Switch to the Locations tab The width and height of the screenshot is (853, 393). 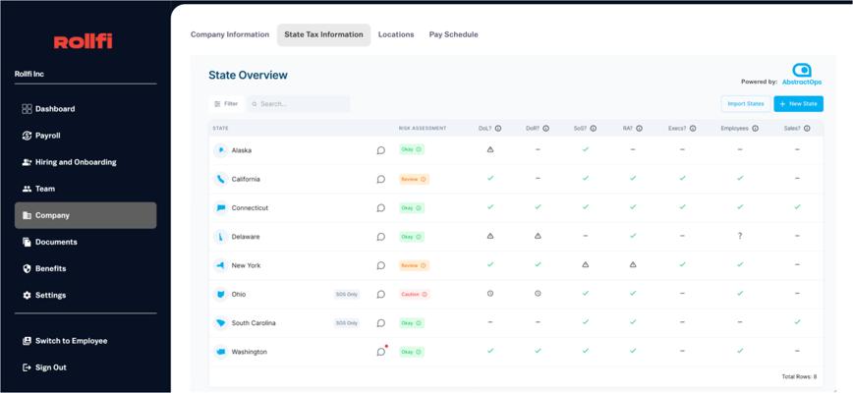click(396, 34)
